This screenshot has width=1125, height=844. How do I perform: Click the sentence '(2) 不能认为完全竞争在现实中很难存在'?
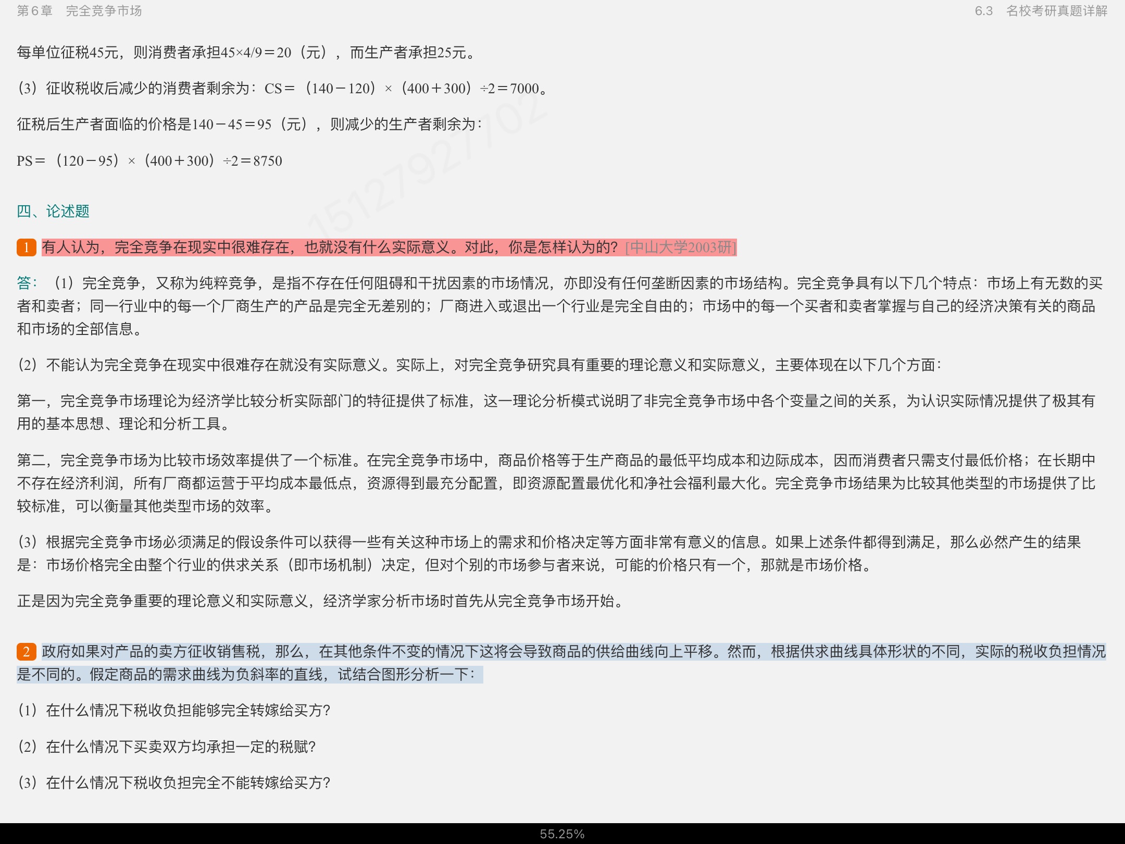(x=479, y=365)
